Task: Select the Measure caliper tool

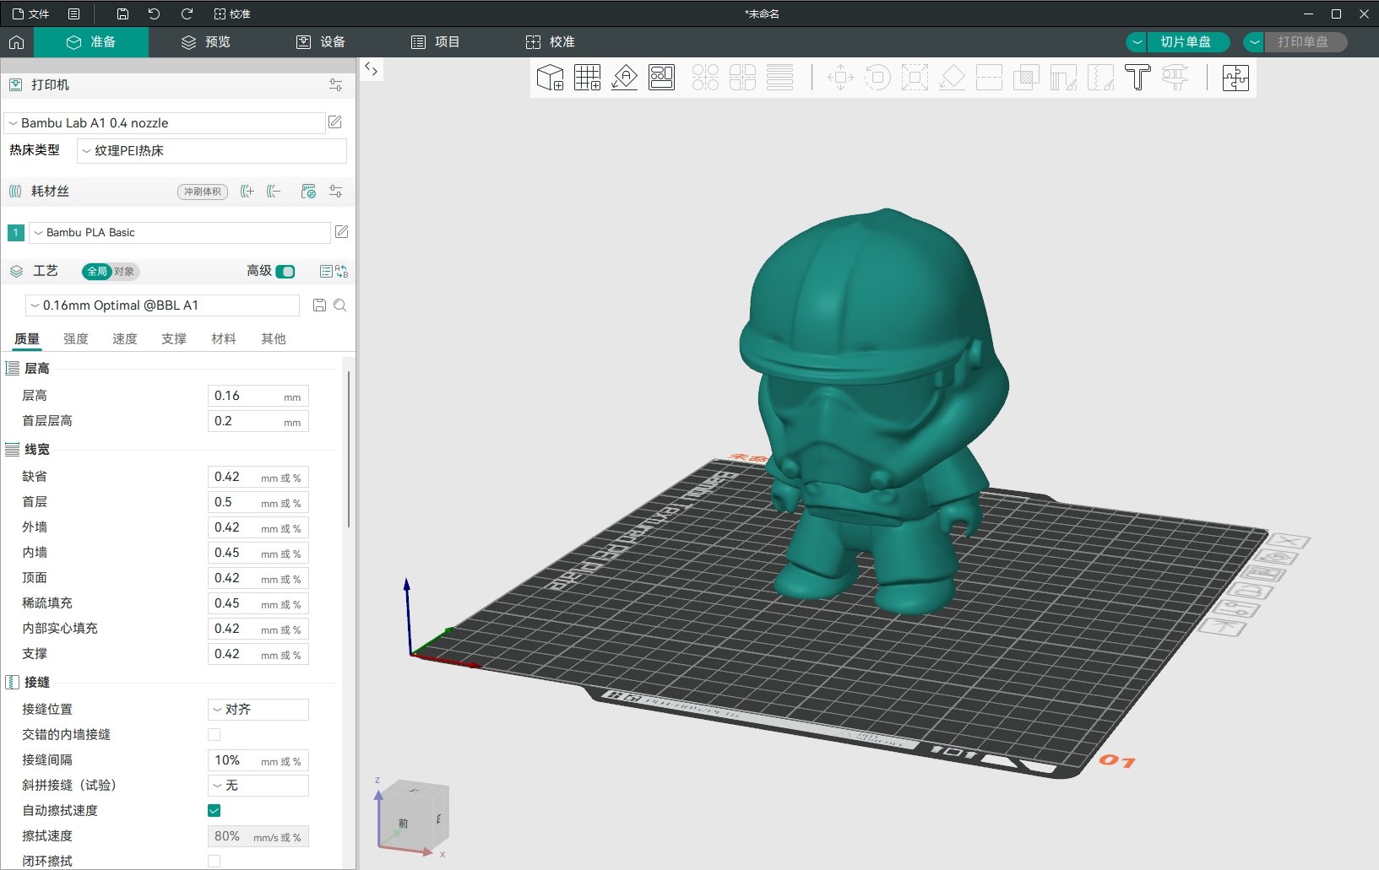Action: point(1175,78)
